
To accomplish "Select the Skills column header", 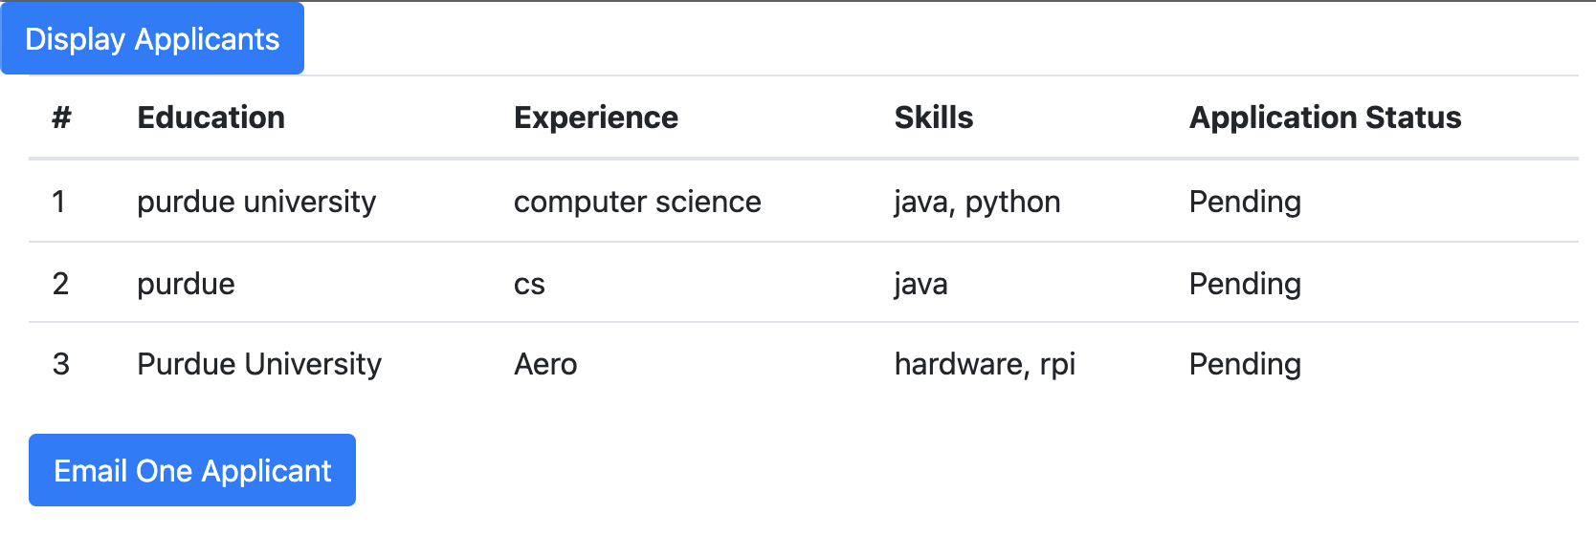I will pos(933,118).
